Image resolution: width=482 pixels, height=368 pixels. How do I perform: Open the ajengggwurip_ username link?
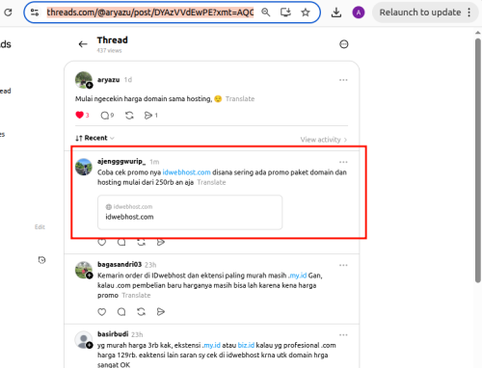121,161
